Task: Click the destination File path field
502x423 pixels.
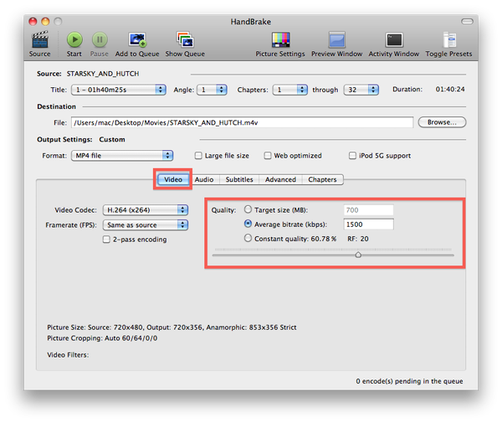Action: [242, 122]
